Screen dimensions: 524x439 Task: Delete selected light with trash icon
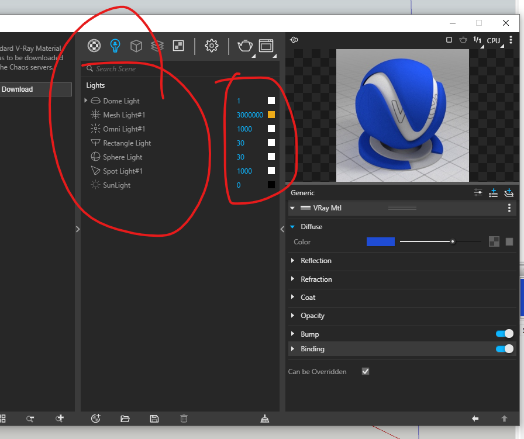pyautogui.click(x=184, y=419)
